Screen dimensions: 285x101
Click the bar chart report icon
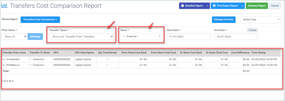[x=4, y=5]
